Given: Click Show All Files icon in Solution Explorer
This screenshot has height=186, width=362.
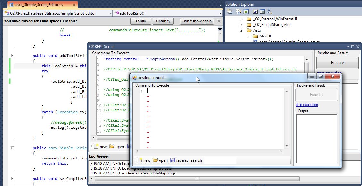Looking at the screenshot, I should [x=239, y=12].
